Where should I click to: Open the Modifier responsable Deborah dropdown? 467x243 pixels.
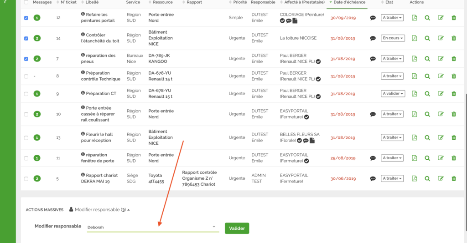coord(152,227)
